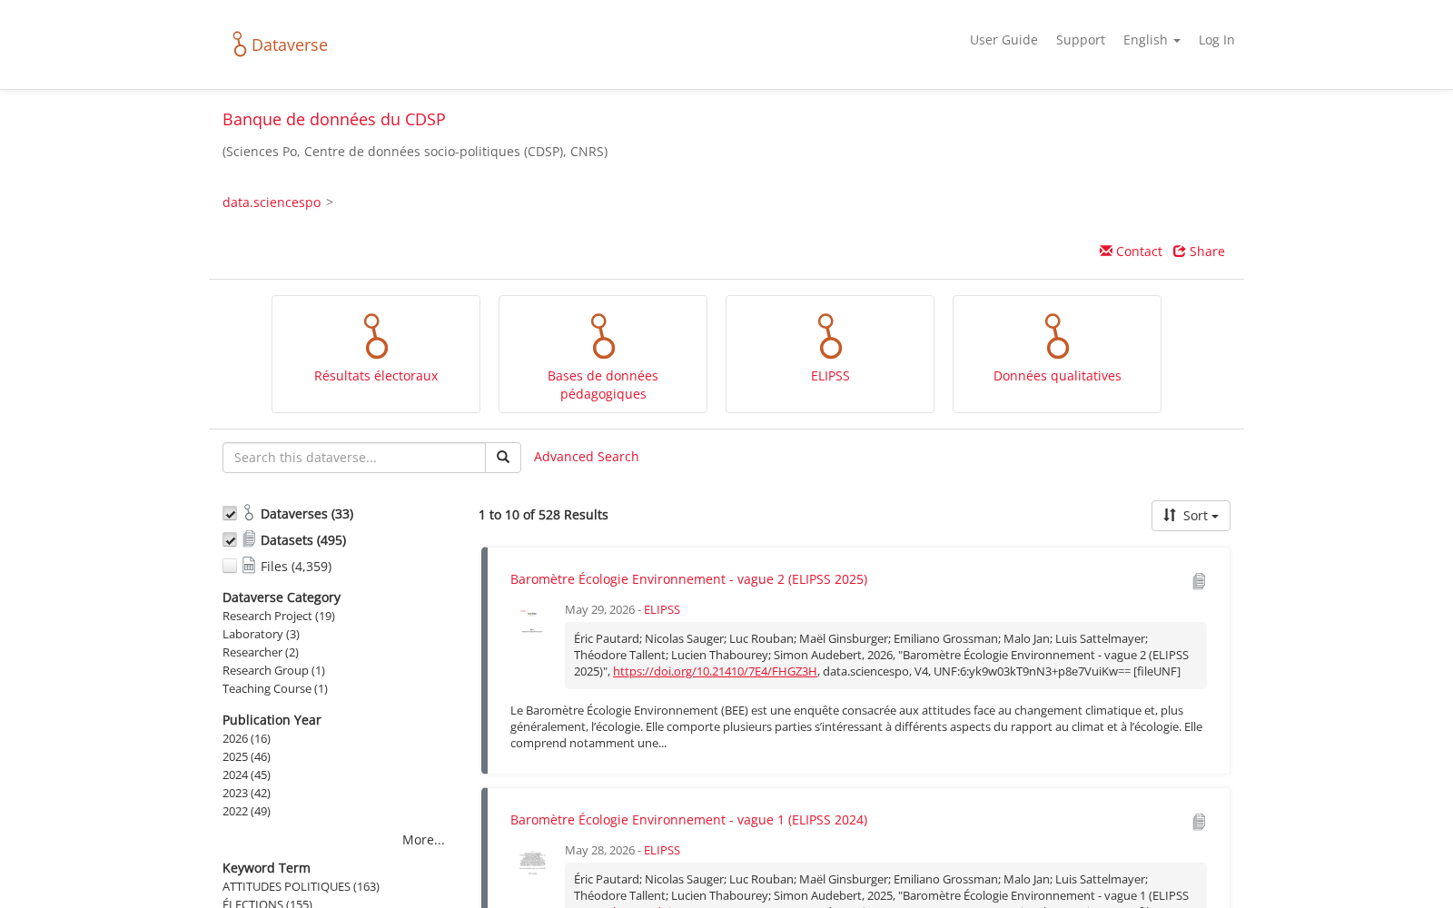
Task: Open the User Guide menu item
Action: [x=1003, y=40]
